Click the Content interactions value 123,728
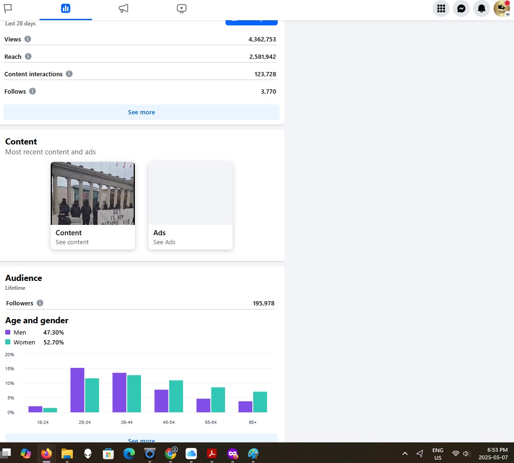 [x=265, y=74]
